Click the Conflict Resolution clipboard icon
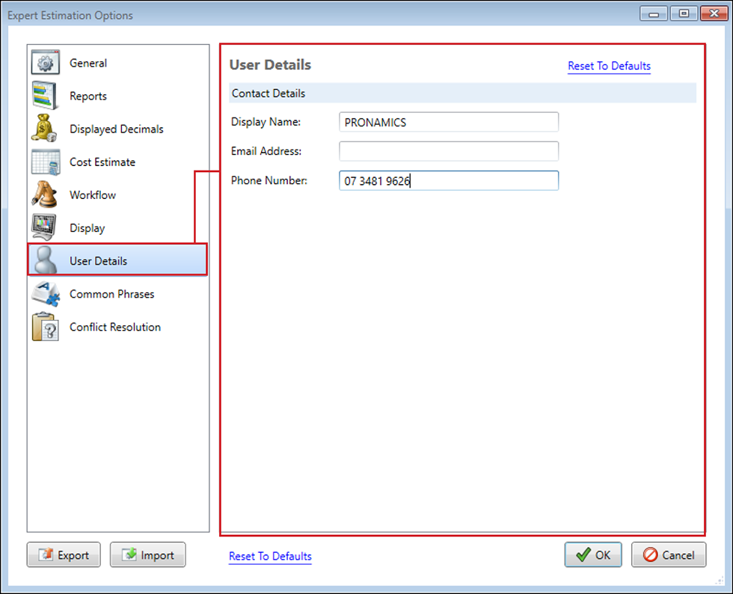Image resolution: width=733 pixels, height=594 pixels. tap(45, 327)
